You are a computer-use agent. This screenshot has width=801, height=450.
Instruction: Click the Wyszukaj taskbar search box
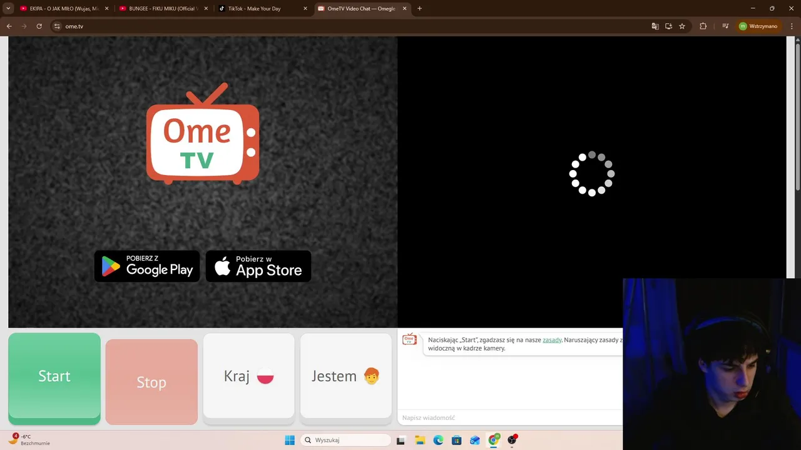[345, 440]
